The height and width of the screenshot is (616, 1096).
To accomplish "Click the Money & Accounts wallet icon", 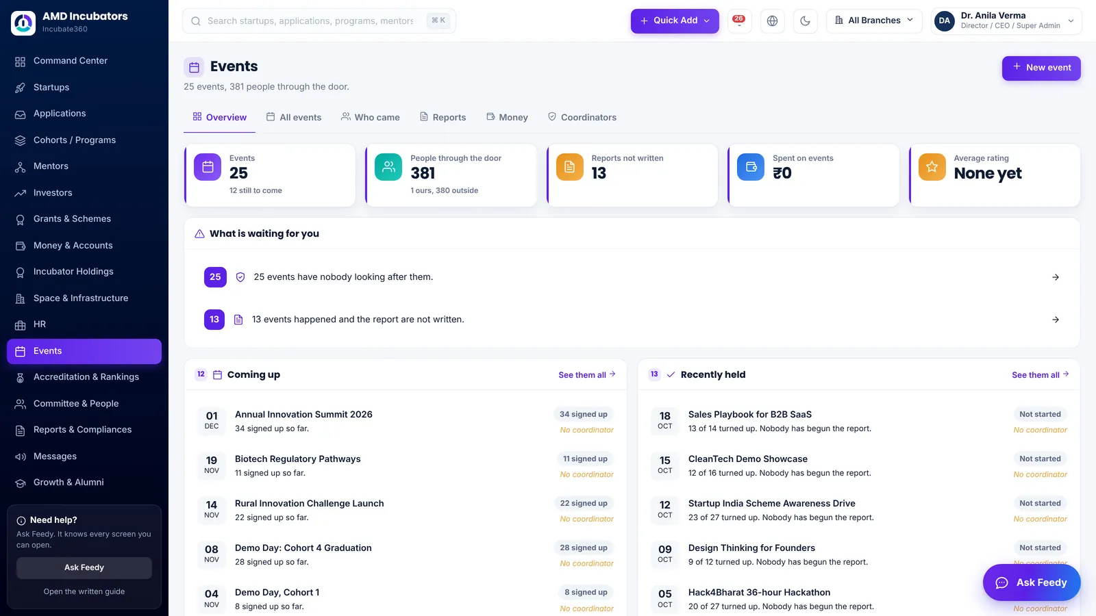I will click(21, 246).
